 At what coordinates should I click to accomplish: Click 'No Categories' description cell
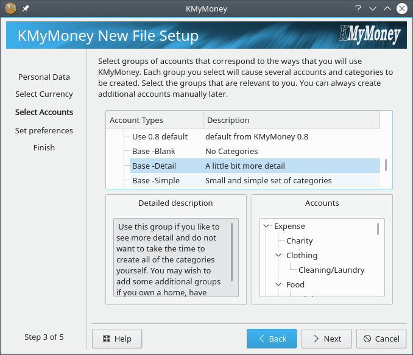(x=231, y=152)
